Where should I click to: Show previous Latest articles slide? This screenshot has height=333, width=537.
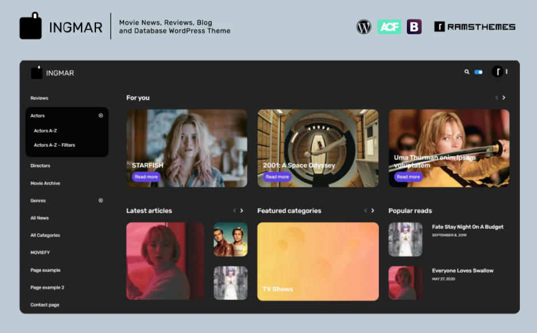pos(235,211)
